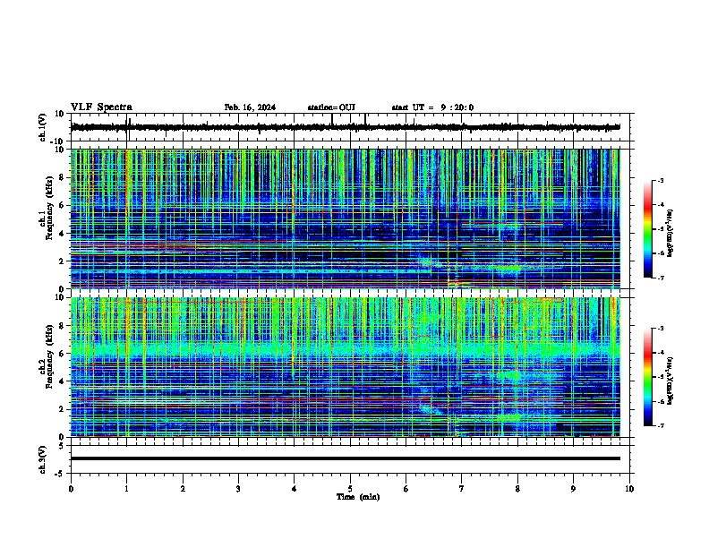Click the '8' tick on ch.1 frequency axis
Screen dimensions: 709x548
[63, 177]
